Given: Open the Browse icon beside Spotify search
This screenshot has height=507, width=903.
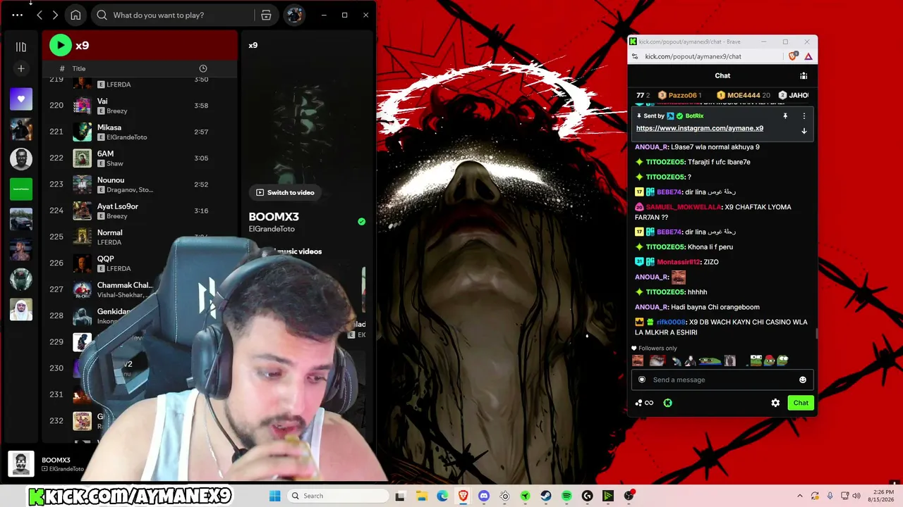Looking at the screenshot, I should tap(266, 15).
